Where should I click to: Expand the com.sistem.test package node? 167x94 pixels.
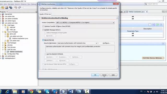pos(5,41)
